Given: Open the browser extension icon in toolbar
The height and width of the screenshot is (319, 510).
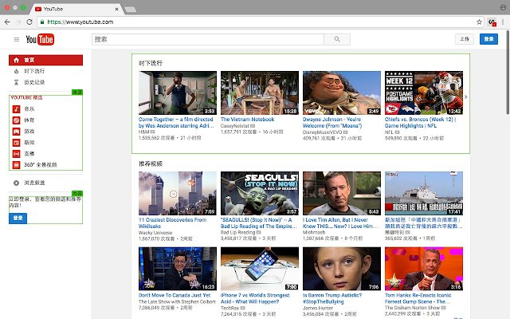Looking at the screenshot, I should pyautogui.click(x=492, y=22).
